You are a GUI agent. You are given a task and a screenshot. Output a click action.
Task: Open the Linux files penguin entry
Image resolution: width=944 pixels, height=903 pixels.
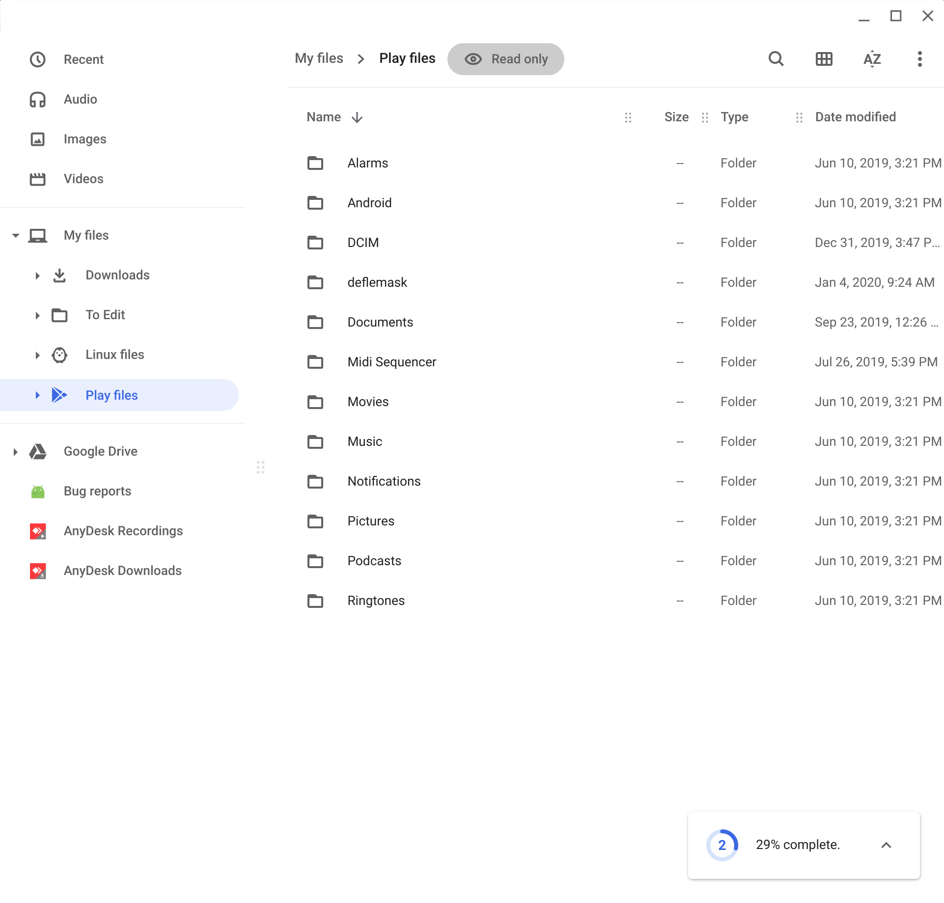point(114,355)
